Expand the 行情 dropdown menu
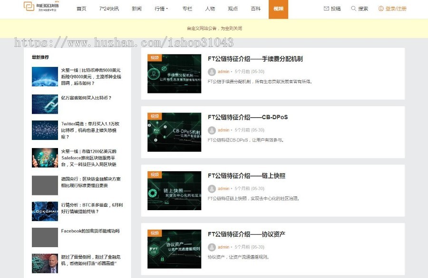The height and width of the screenshot is (278, 428). (162, 9)
